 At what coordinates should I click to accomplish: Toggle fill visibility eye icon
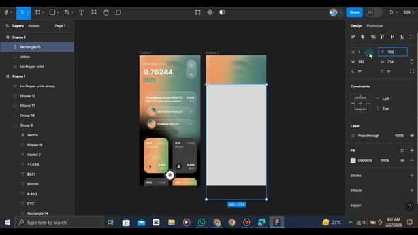402,161
